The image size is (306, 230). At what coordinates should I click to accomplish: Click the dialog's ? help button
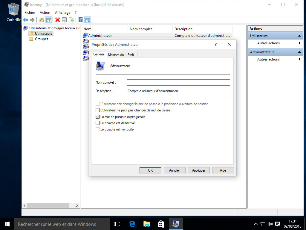tap(216, 44)
